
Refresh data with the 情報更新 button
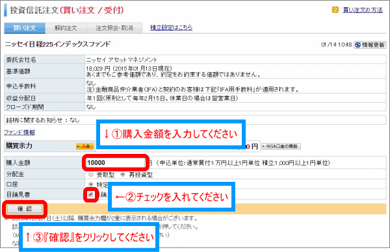coord(370,45)
